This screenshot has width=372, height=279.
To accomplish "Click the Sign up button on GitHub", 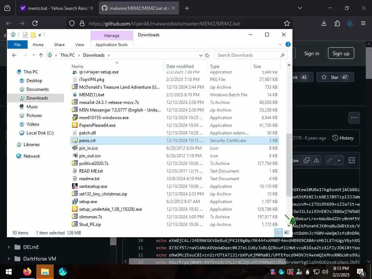I will [x=341, y=53].
